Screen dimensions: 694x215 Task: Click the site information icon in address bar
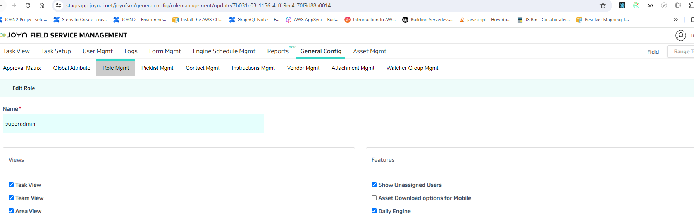tap(59, 5)
